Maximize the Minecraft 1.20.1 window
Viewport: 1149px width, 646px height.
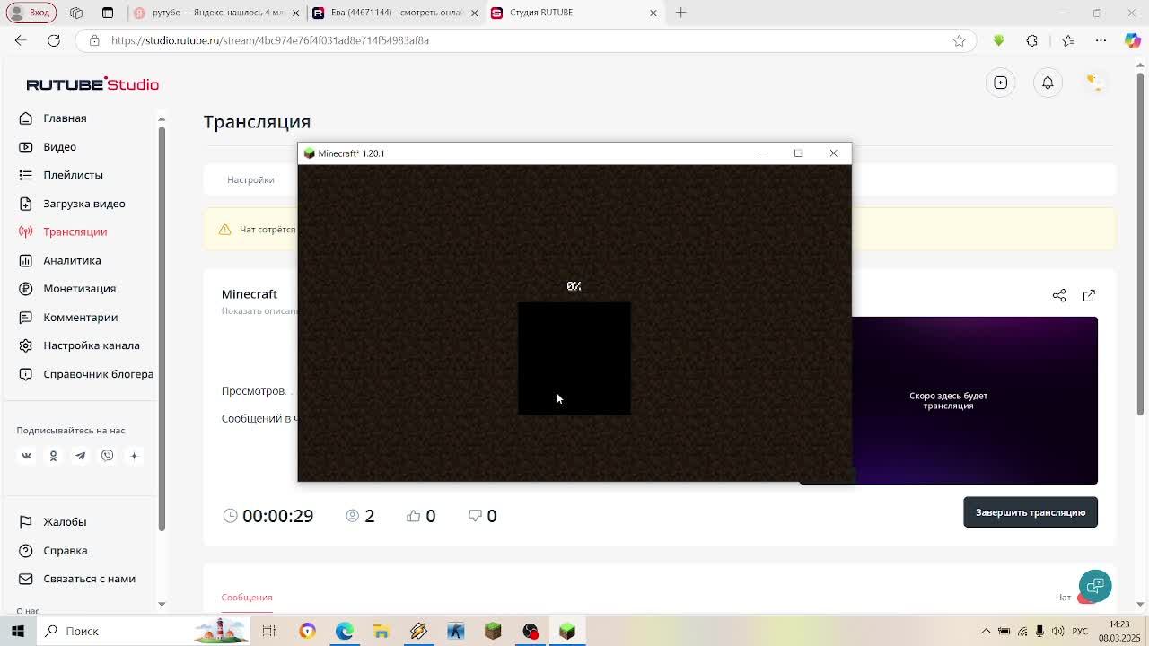point(798,153)
